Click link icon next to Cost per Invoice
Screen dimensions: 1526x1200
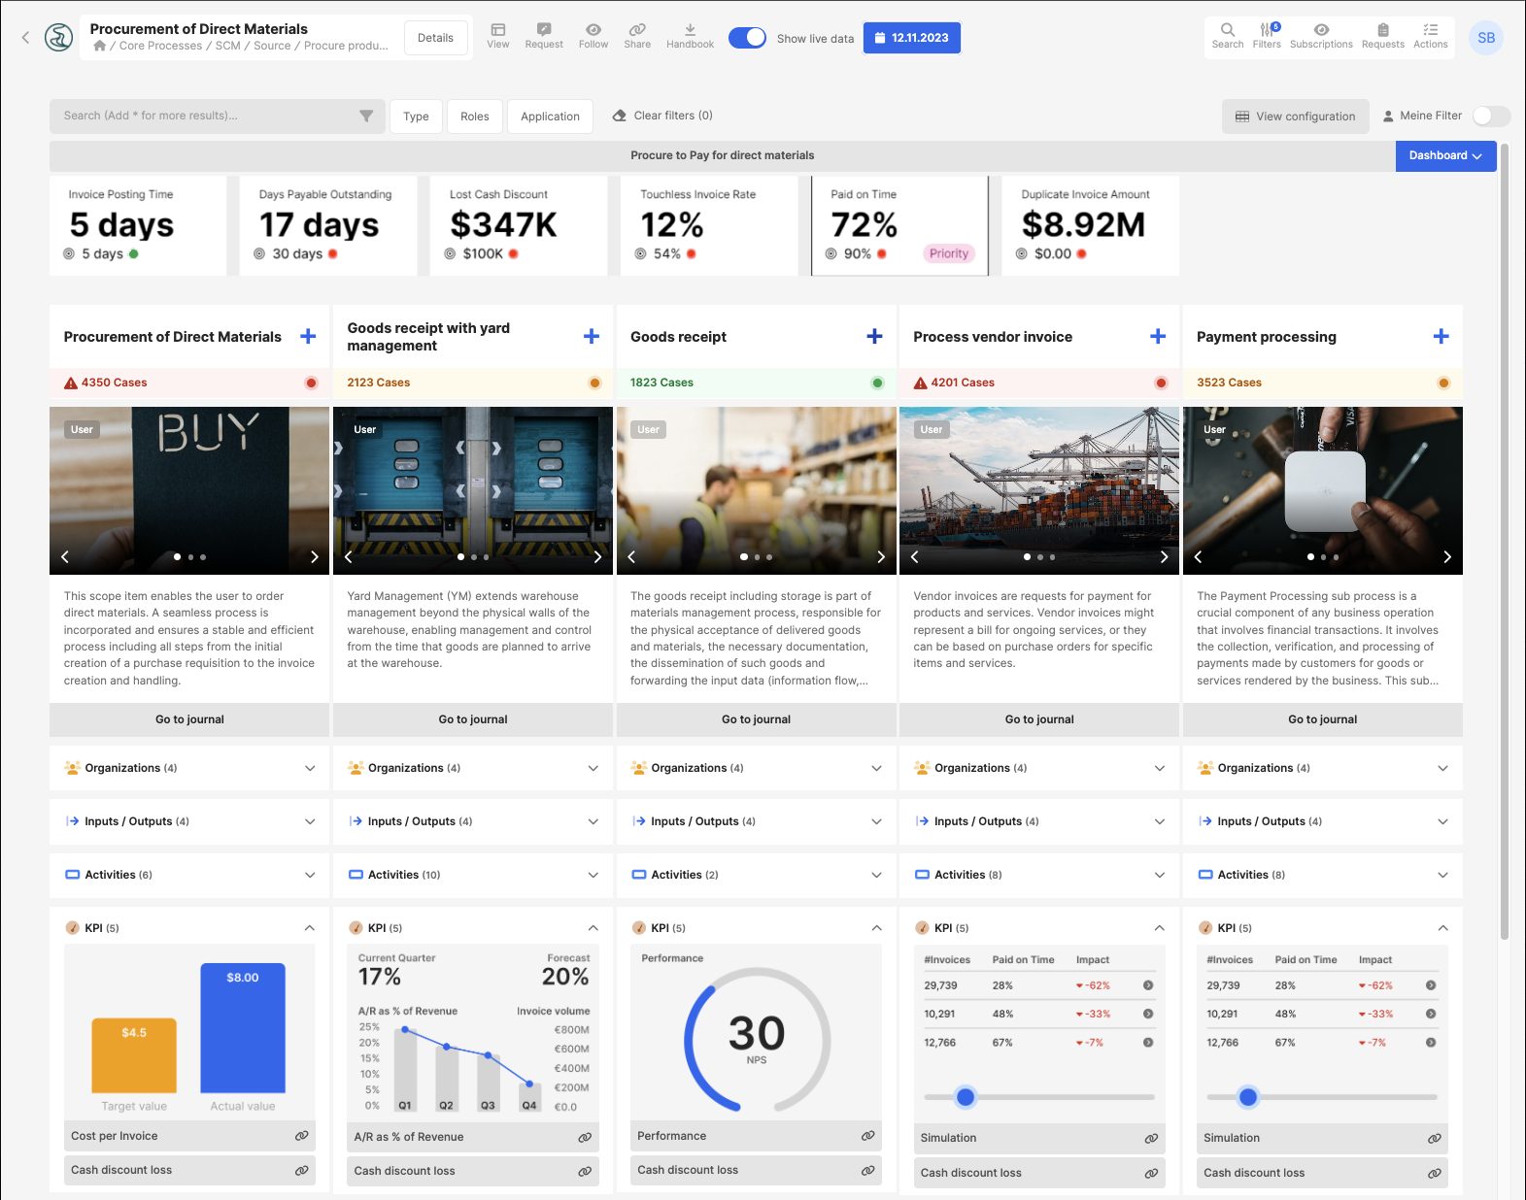point(302,1136)
